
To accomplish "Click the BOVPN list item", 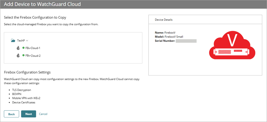I will (x=16, y=94).
